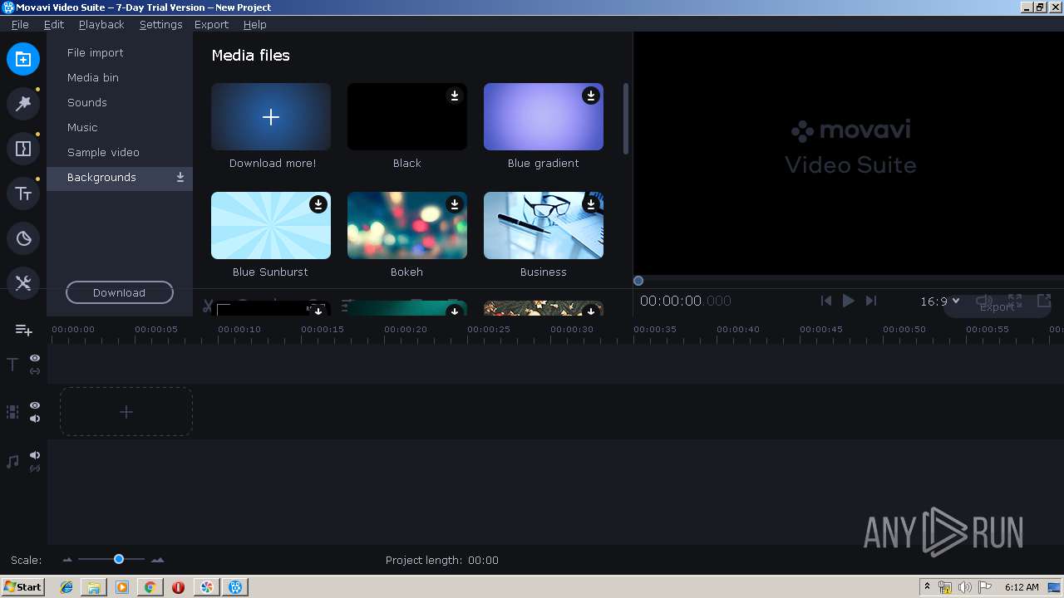This screenshot has height=598, width=1064.
Task: Open Internet Explorer from the taskbar
Action: [x=66, y=587]
